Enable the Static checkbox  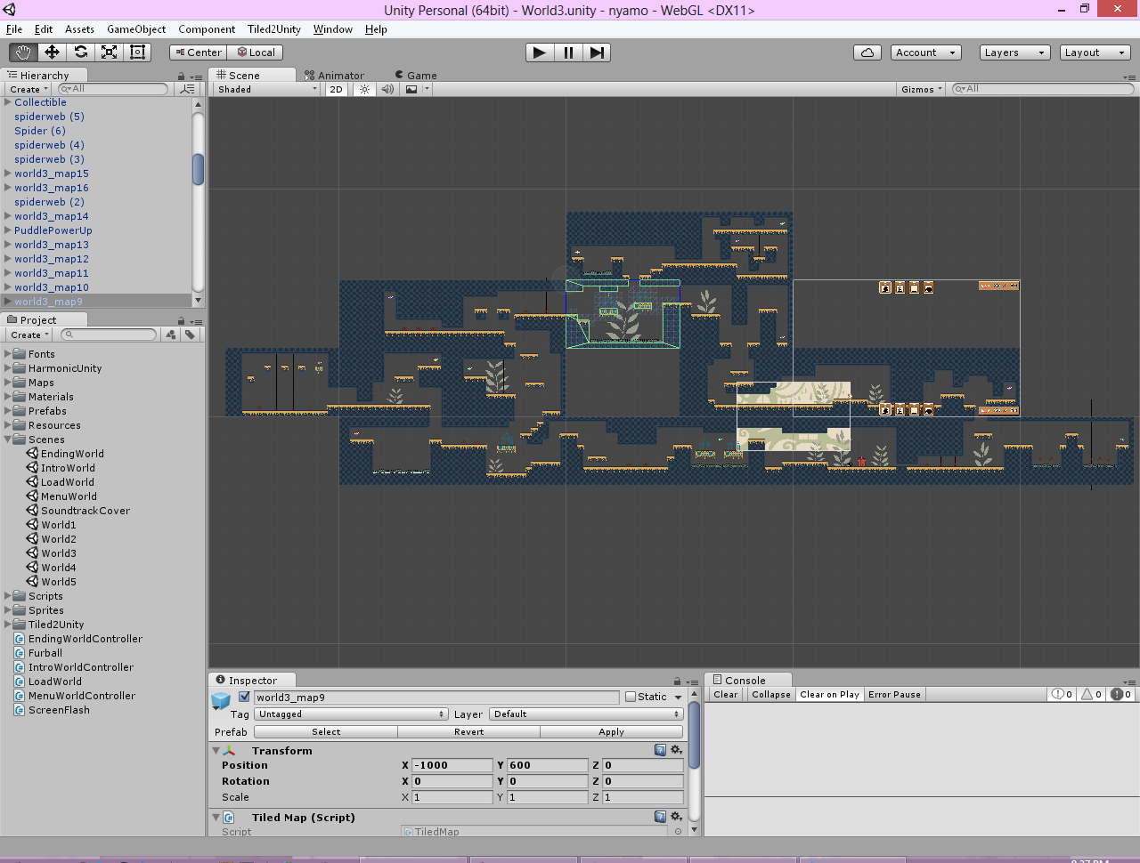[x=631, y=698]
